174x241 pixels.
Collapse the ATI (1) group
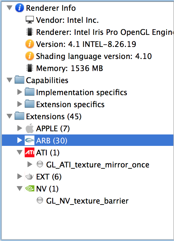20,152
